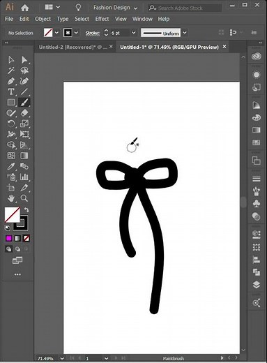The width and height of the screenshot is (267, 363).
Task: Apply the magenta Color mode button
Action: (x=8, y=238)
